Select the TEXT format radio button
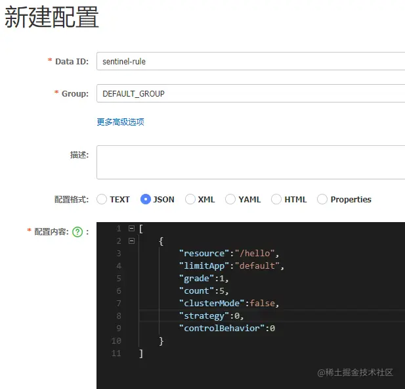Image resolution: width=405 pixels, height=389 pixels. pyautogui.click(x=102, y=199)
